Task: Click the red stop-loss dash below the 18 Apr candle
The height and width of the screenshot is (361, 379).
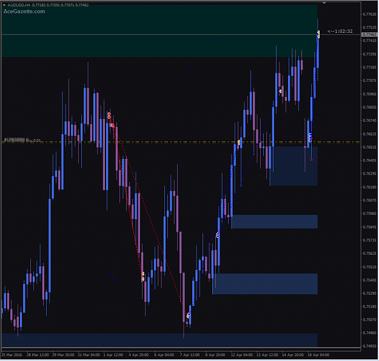Action: [311, 160]
